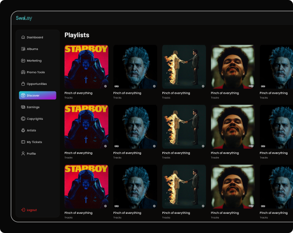Click the Profile person icon
Viewport: 293px width, 233px height.
tap(23, 154)
